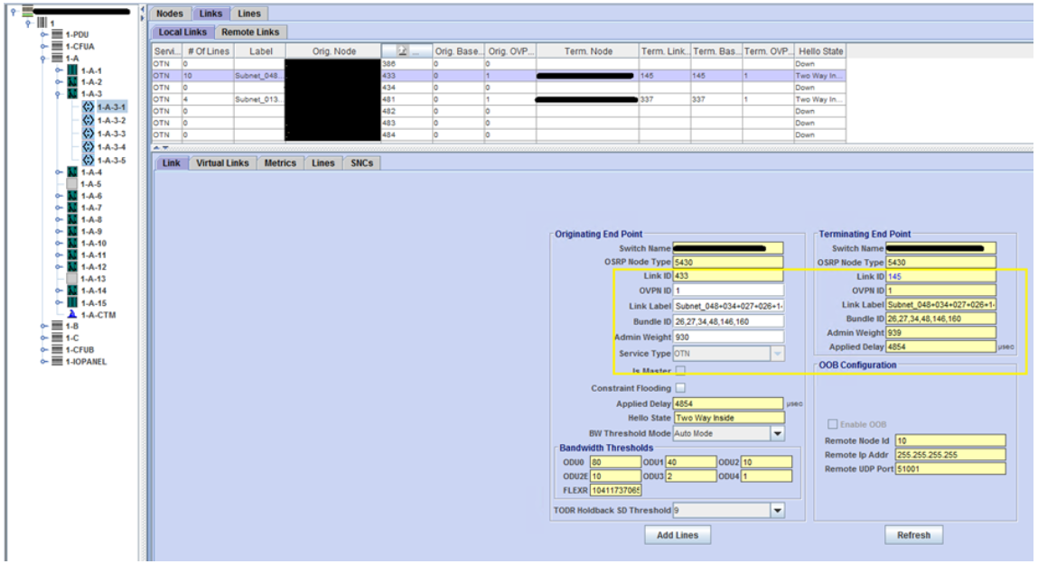Select the port icon for 1-A-3-3

88,133
